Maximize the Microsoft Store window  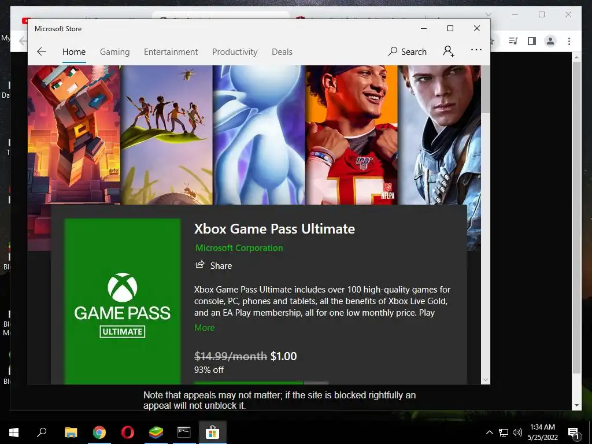pyautogui.click(x=450, y=28)
